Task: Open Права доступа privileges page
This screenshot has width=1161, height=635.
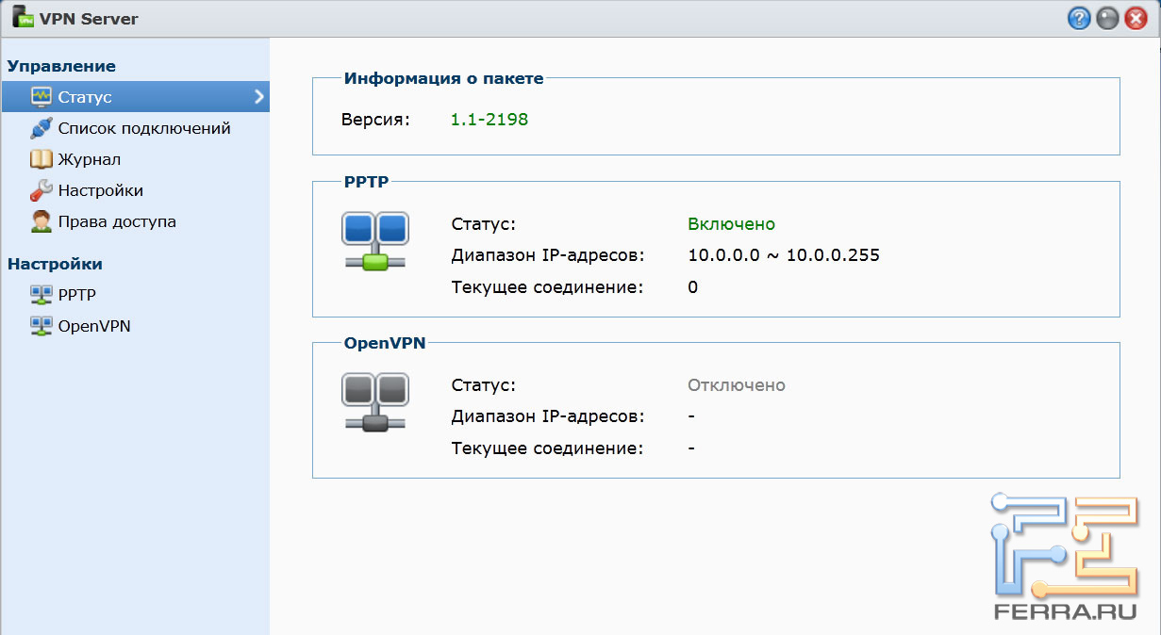Action: tap(117, 221)
